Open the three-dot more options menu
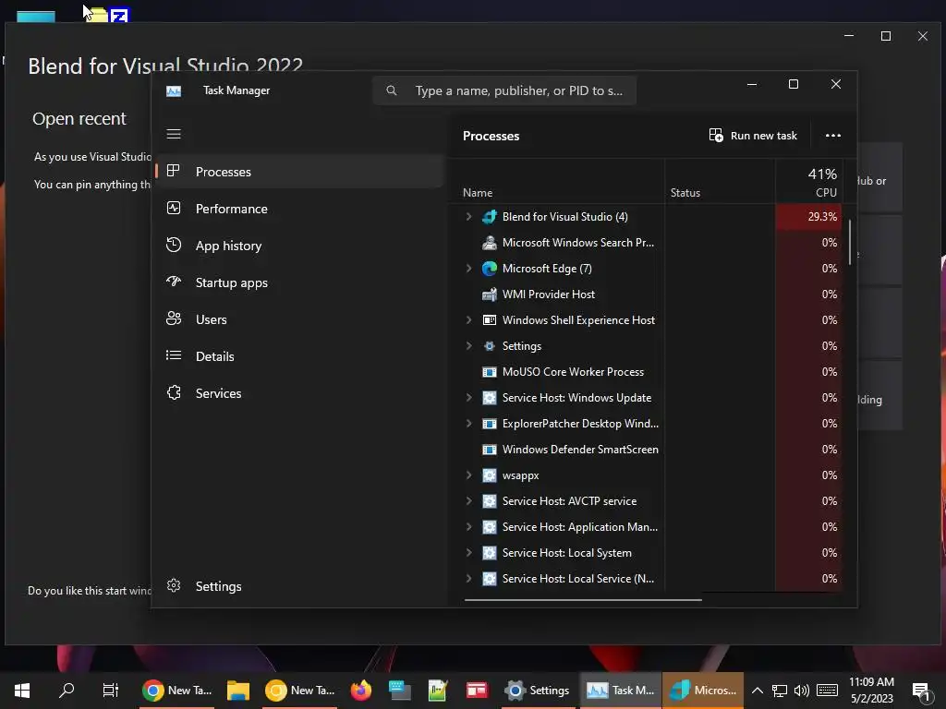Screen dimensions: 946x709 [833, 136]
